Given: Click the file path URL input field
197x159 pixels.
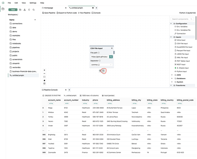Looking at the screenshot, I should click(99, 57).
